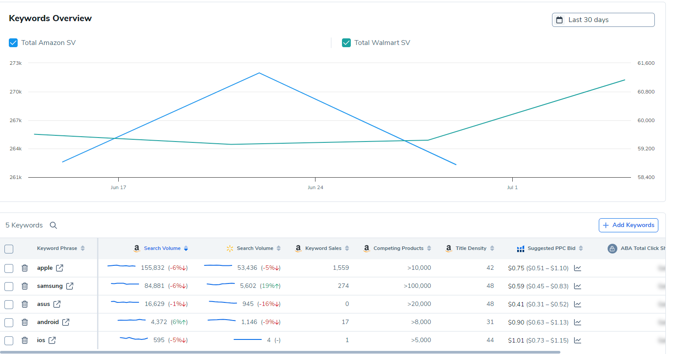Viewport: 676px width, 354px height.
Task: Click the android keyword phrase
Action: (x=48, y=322)
